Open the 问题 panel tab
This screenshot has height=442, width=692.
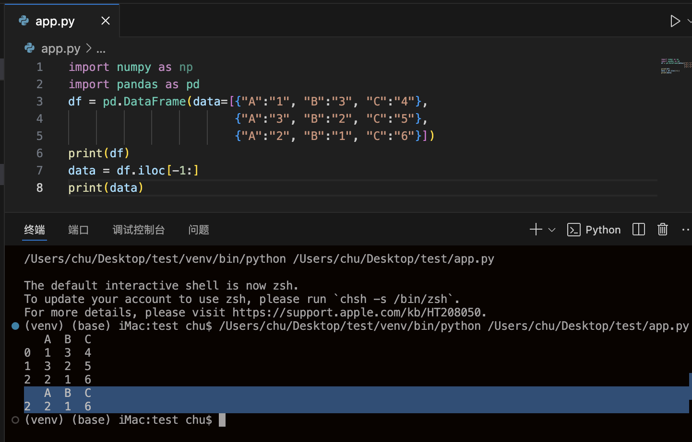click(199, 230)
